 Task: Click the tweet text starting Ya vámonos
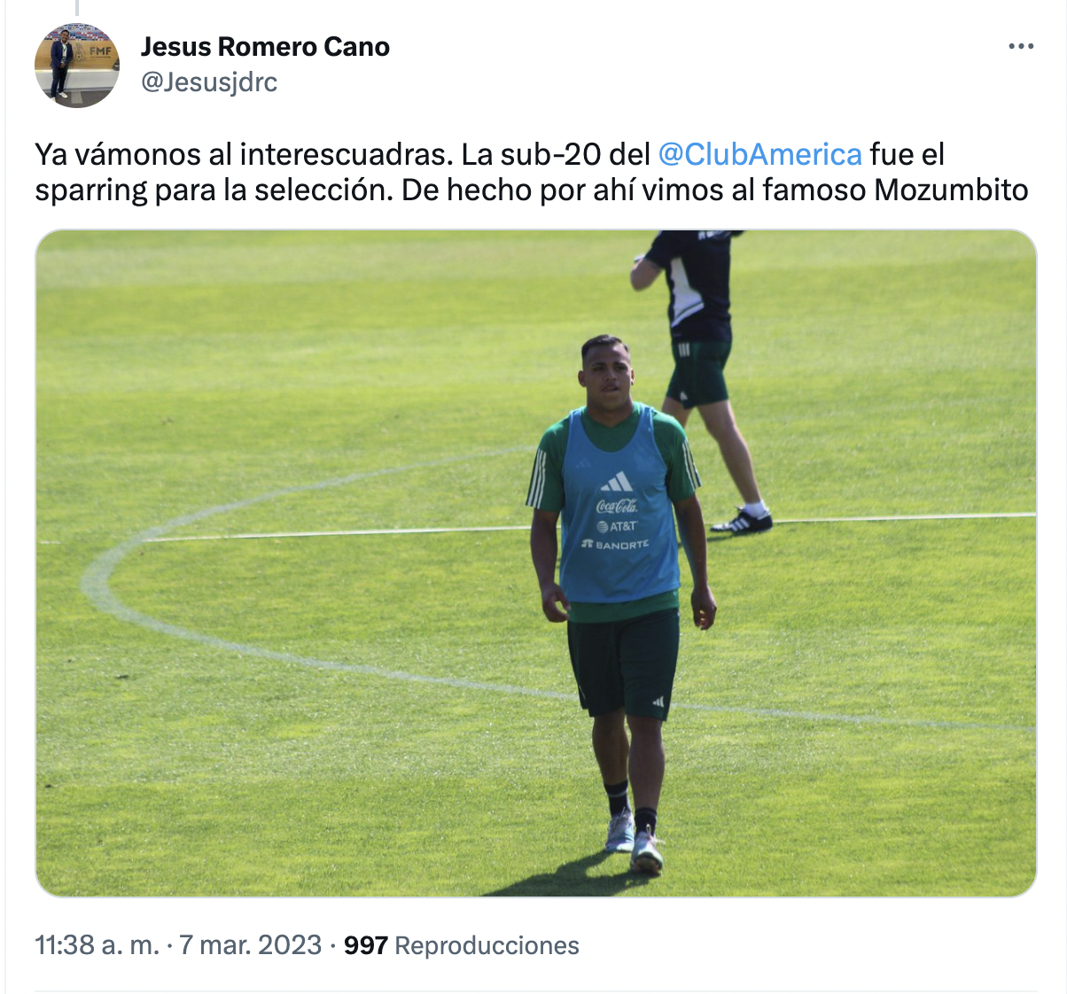point(532,172)
